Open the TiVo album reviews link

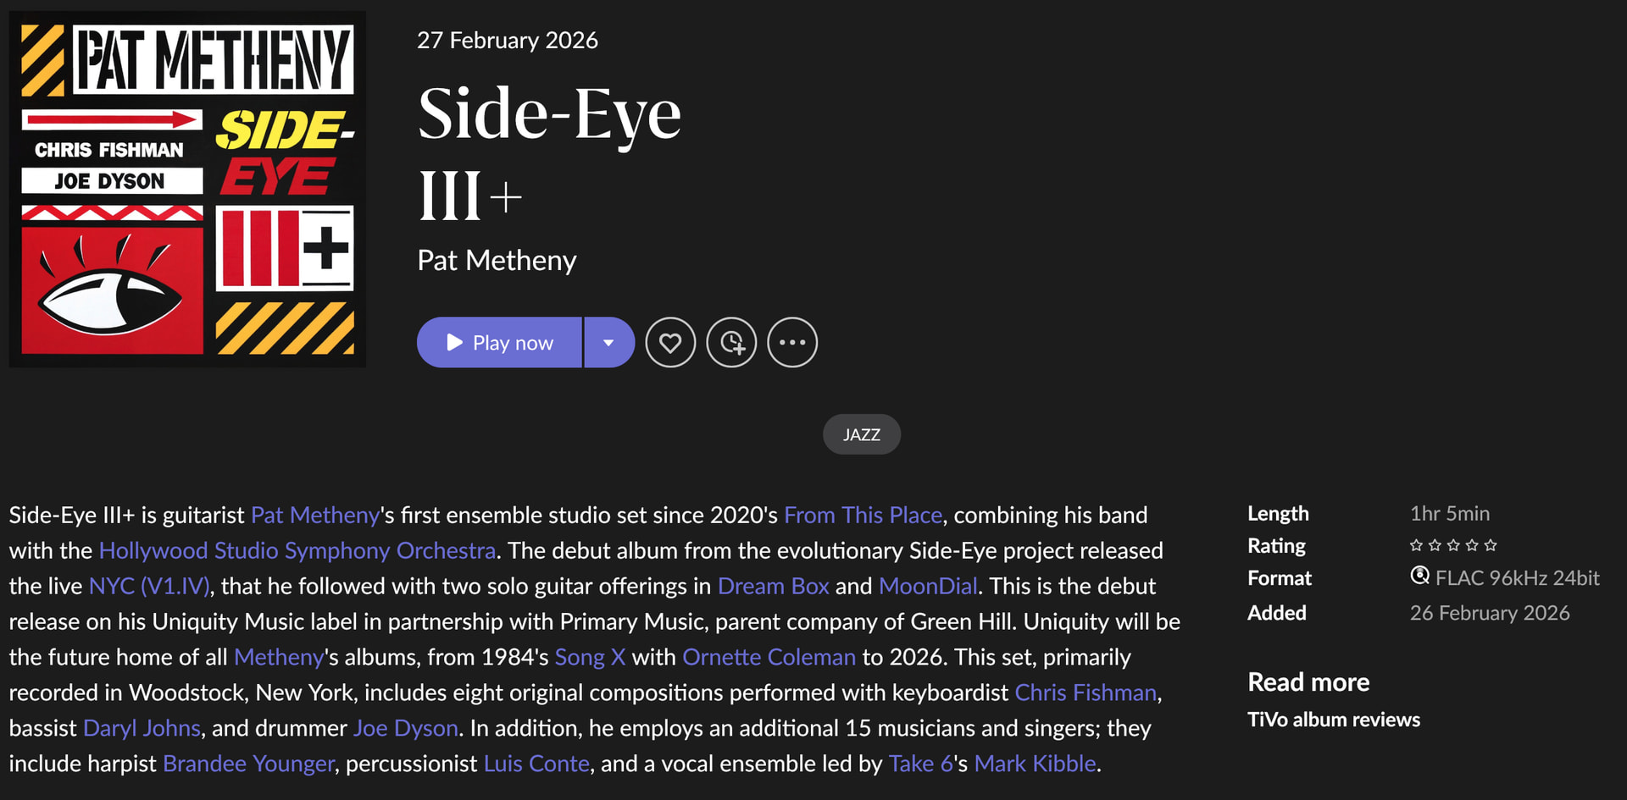(x=1333, y=720)
